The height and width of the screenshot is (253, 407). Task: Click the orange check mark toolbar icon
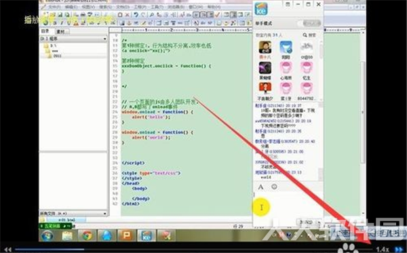pos(218,14)
